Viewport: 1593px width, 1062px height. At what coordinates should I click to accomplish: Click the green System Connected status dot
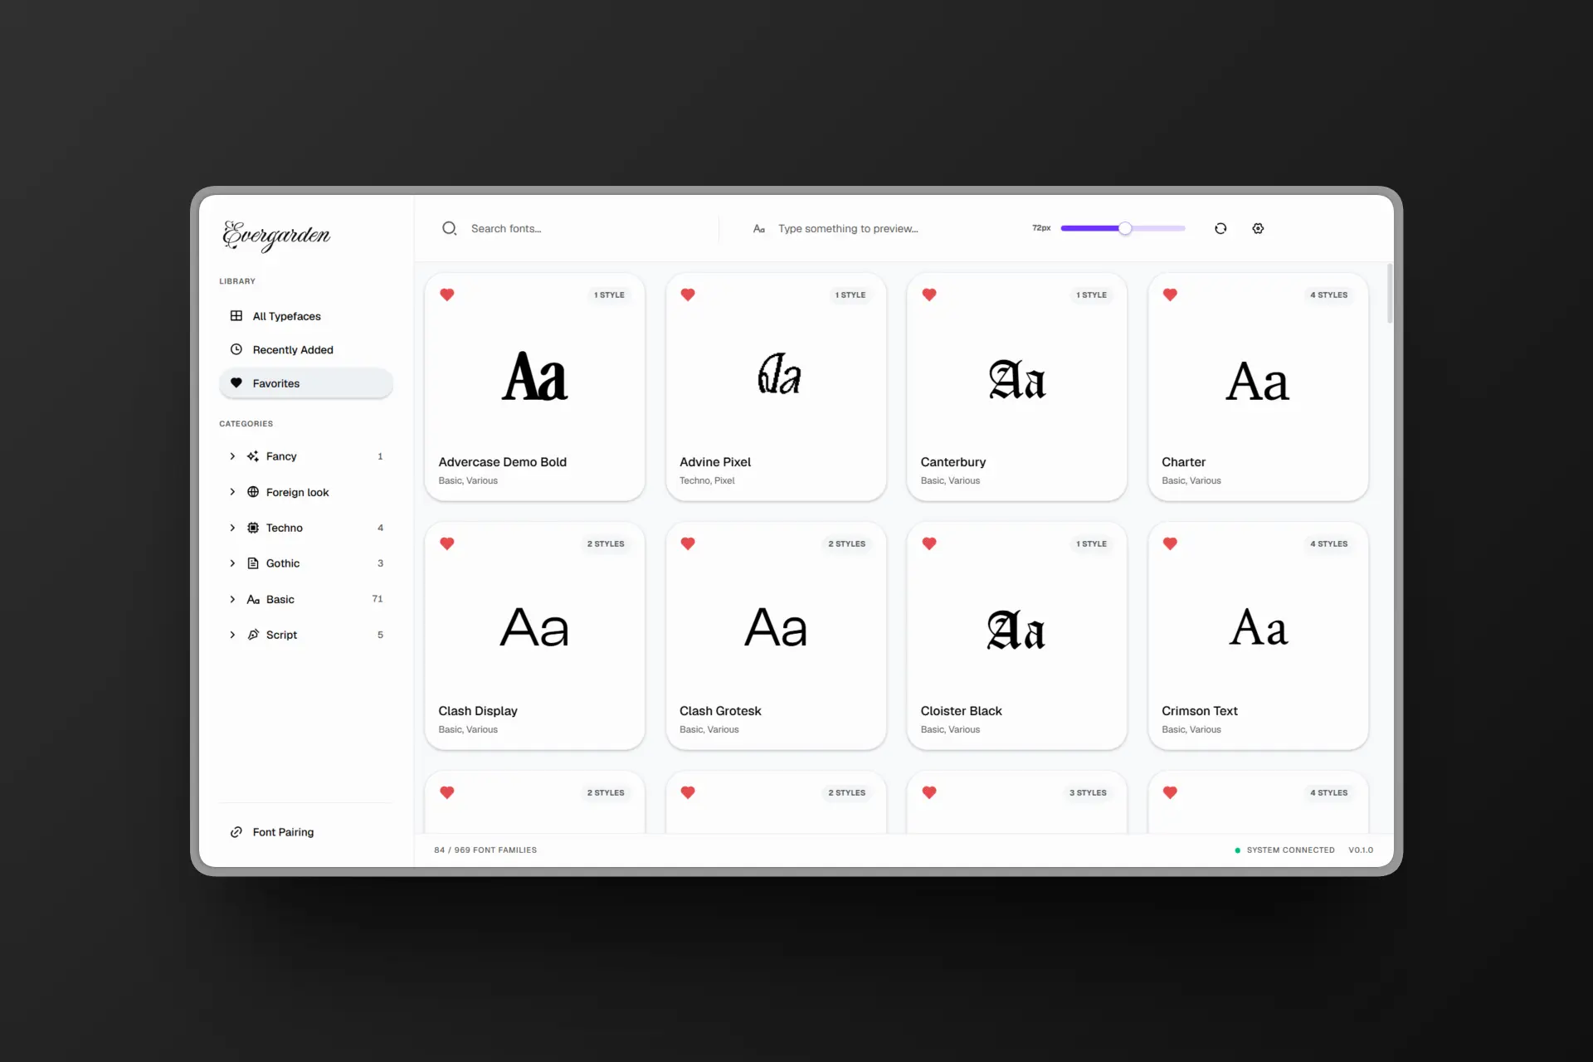1237,850
